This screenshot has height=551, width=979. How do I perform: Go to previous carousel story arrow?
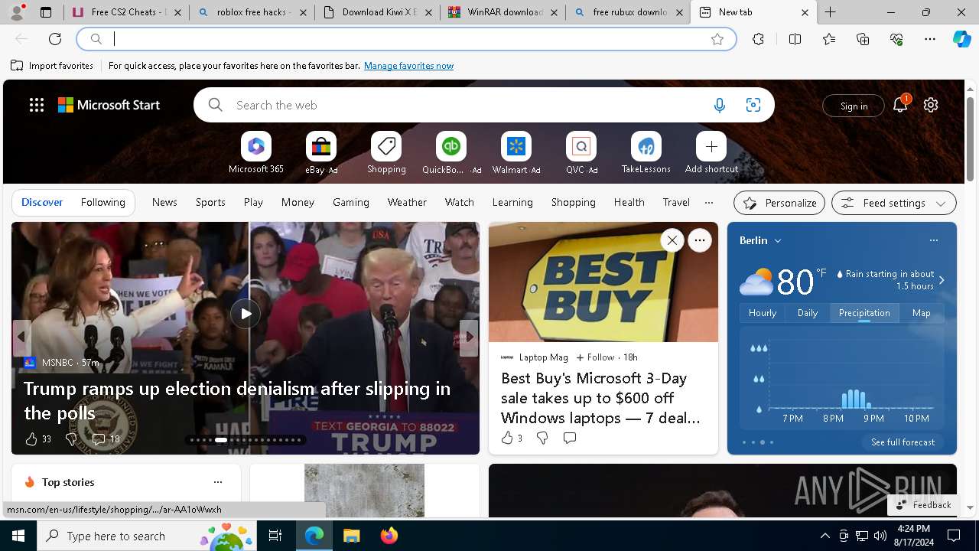click(21, 337)
